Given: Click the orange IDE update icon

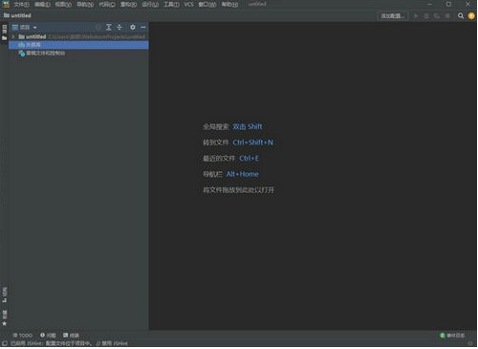Looking at the screenshot, I should [x=471, y=16].
